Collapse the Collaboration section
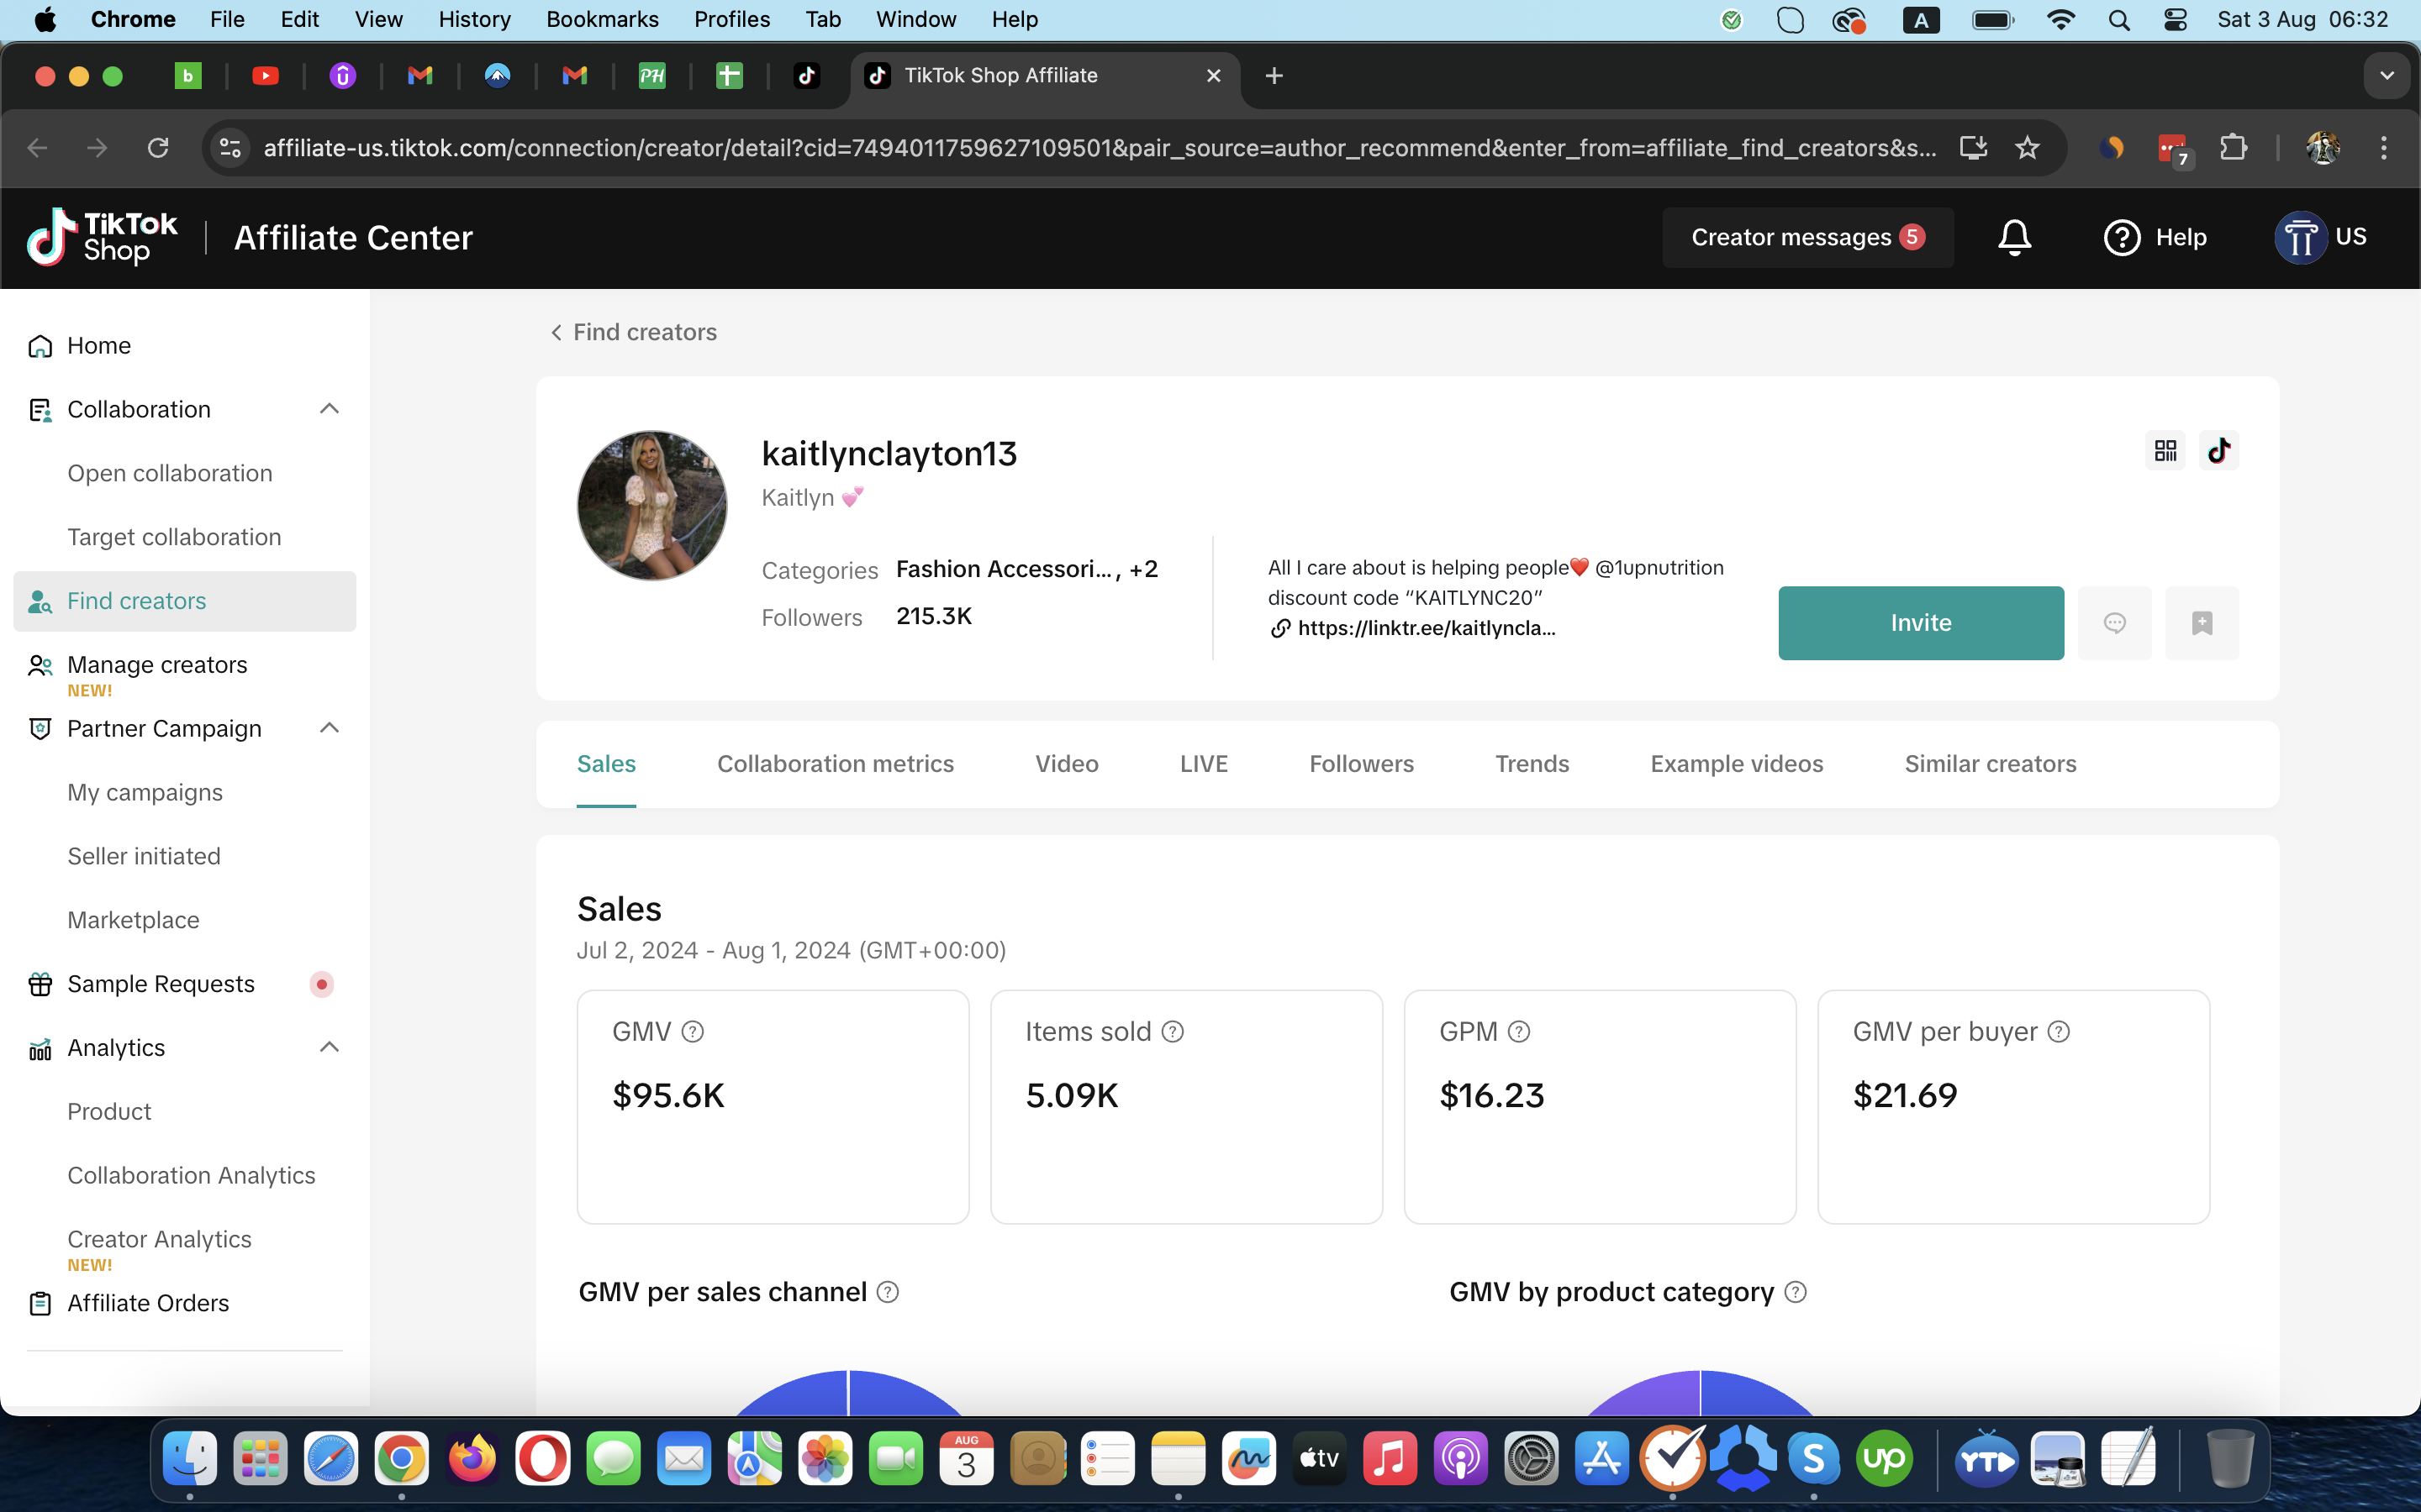 pyautogui.click(x=330, y=409)
